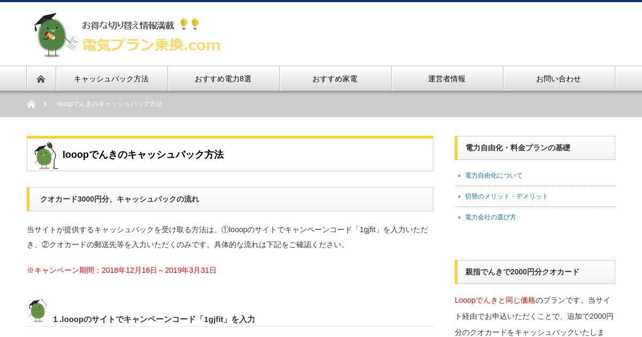Click the 電気プラン乗換.com site title
Image resolution: width=642 pixels, height=337 pixels.
point(151,45)
